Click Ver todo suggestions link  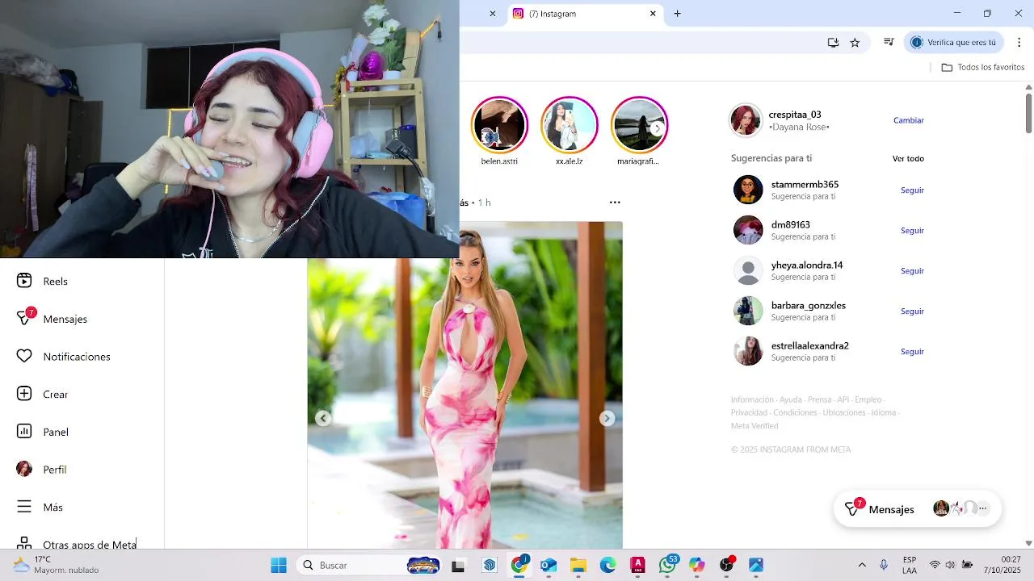(908, 158)
